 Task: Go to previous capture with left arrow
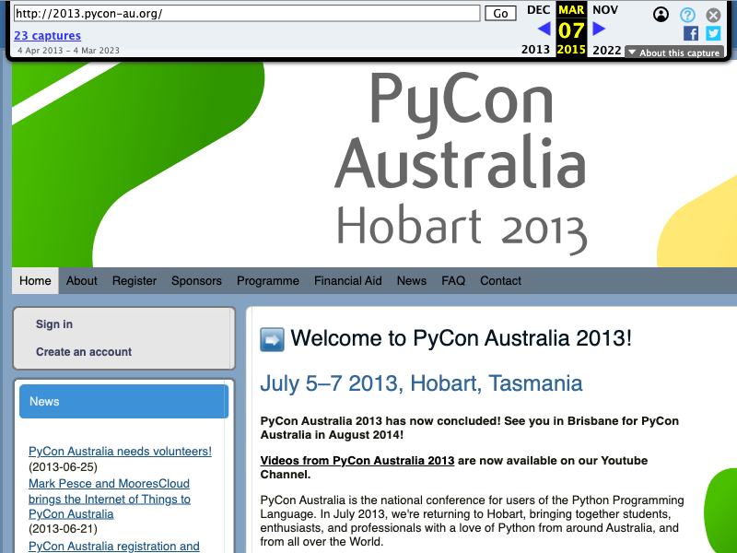tap(544, 29)
